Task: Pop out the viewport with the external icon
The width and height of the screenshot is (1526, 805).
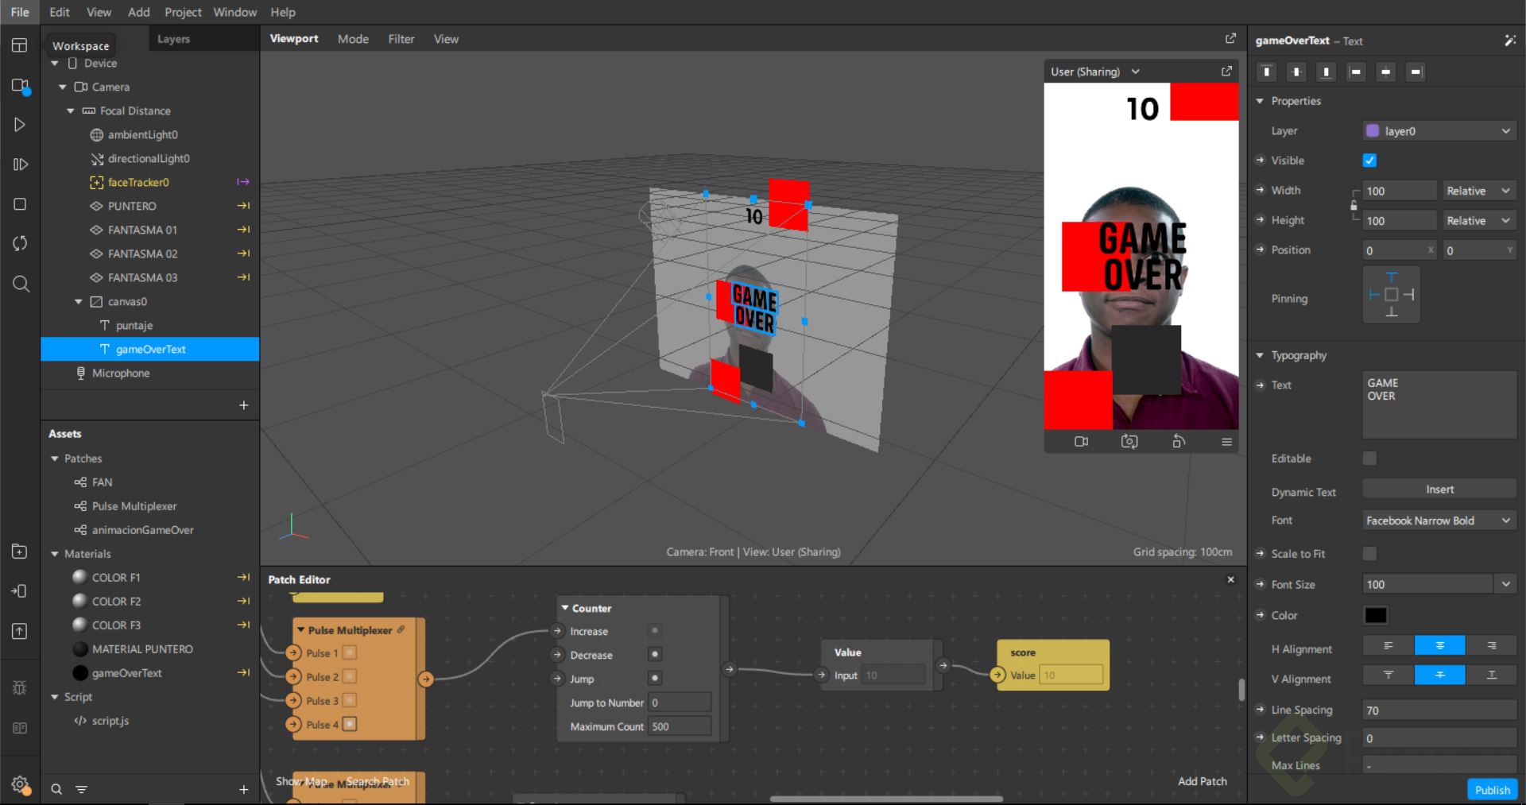Action: (x=1230, y=38)
